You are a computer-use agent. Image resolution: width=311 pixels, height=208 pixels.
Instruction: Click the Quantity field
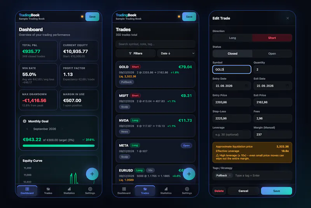[273, 70]
